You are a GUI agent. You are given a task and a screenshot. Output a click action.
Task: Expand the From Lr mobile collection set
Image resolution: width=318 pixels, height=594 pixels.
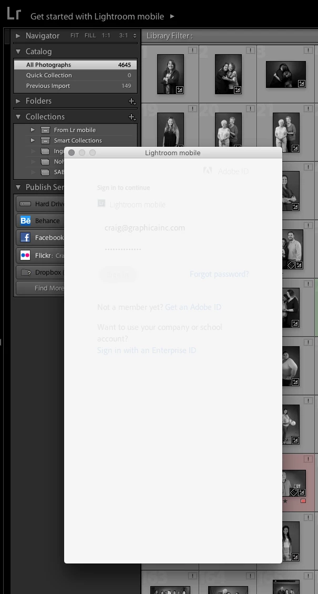point(33,130)
